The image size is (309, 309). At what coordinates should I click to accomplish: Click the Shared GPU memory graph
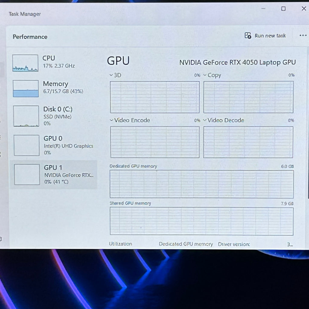[202, 221]
